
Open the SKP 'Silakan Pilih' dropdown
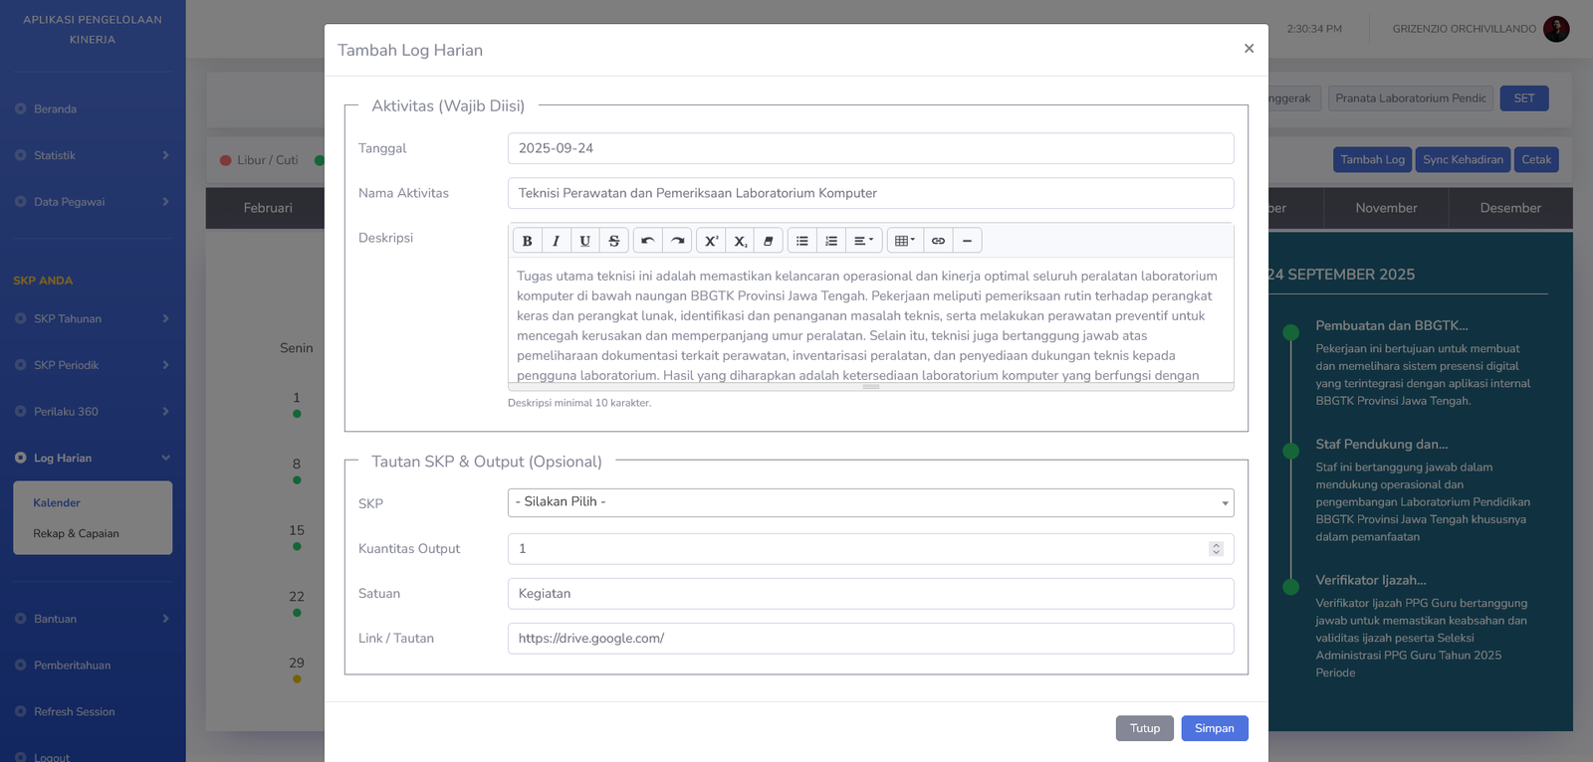coord(870,502)
